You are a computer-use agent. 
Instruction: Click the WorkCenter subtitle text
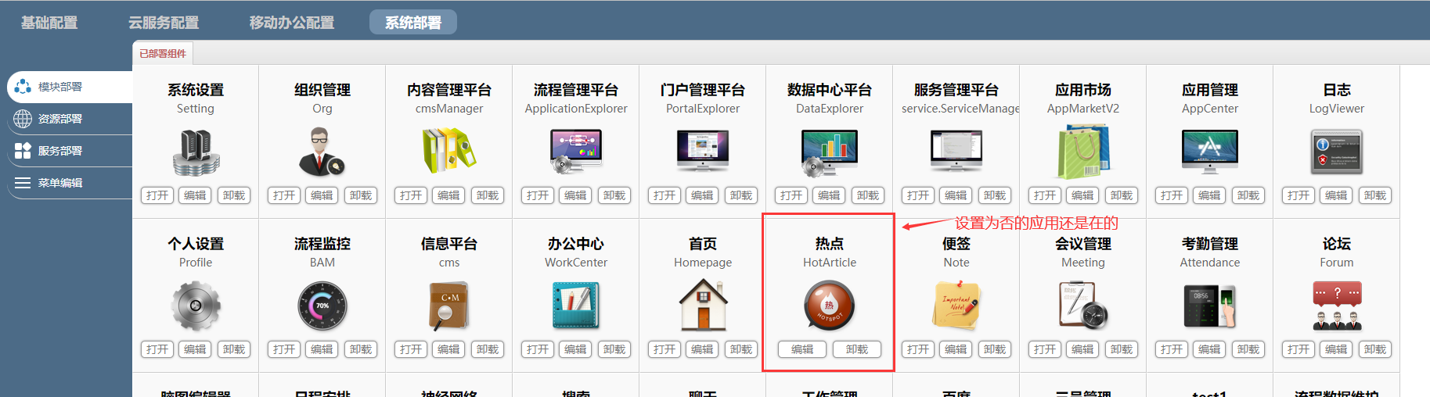[x=576, y=263]
